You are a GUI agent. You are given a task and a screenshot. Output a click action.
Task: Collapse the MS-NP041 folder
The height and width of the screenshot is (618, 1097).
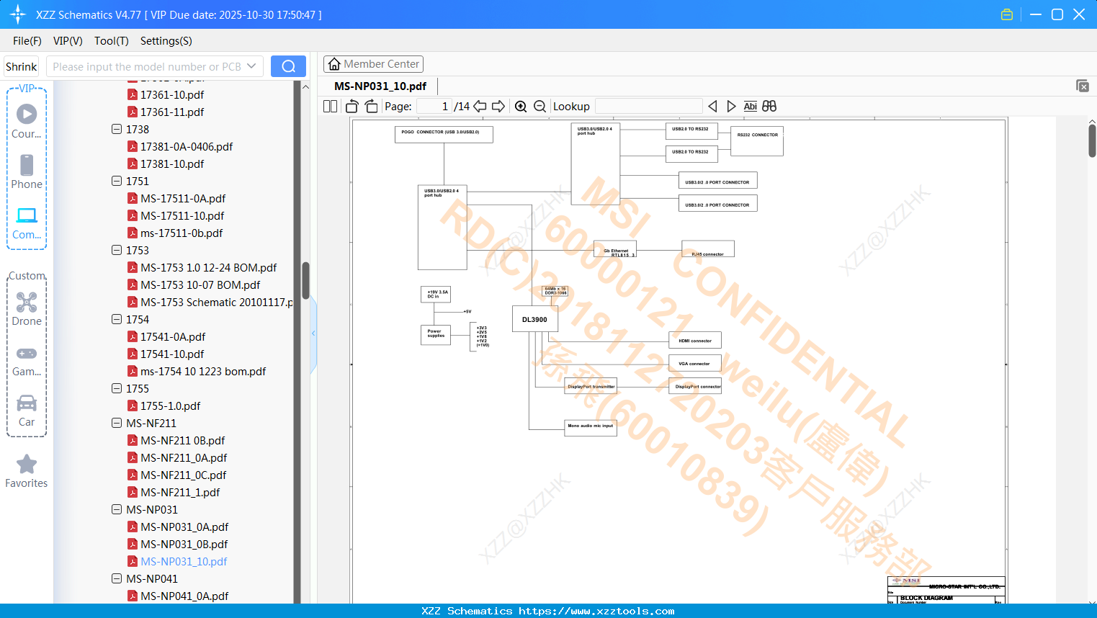117,578
